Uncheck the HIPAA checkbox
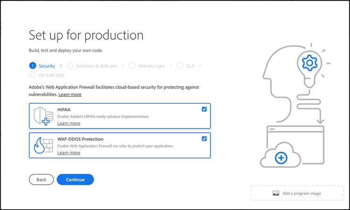 click(x=204, y=109)
